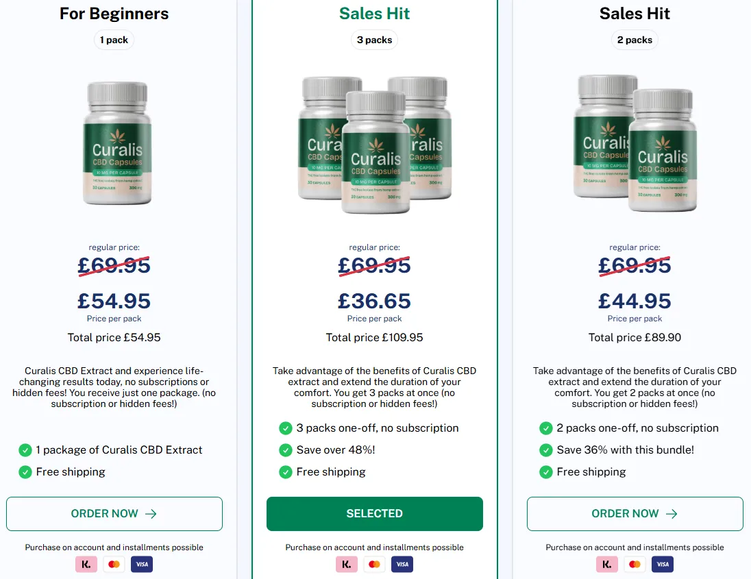751x579 pixels.
Task: Click the green SELECTED button
Action: (x=375, y=513)
